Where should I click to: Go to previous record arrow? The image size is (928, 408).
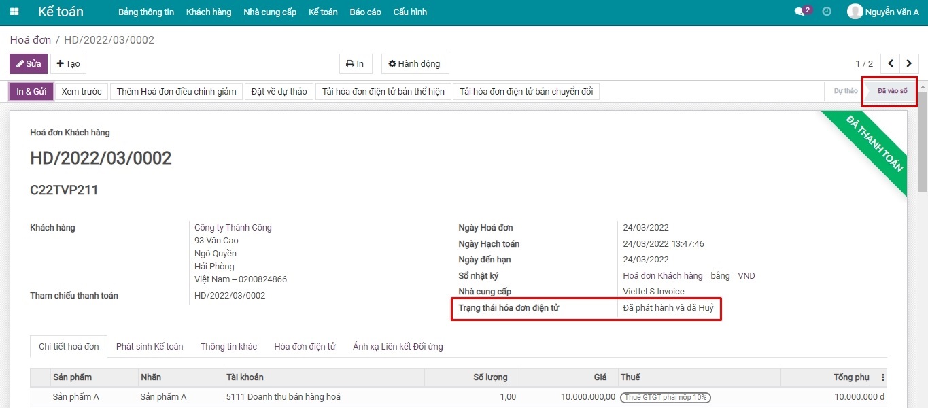click(891, 64)
